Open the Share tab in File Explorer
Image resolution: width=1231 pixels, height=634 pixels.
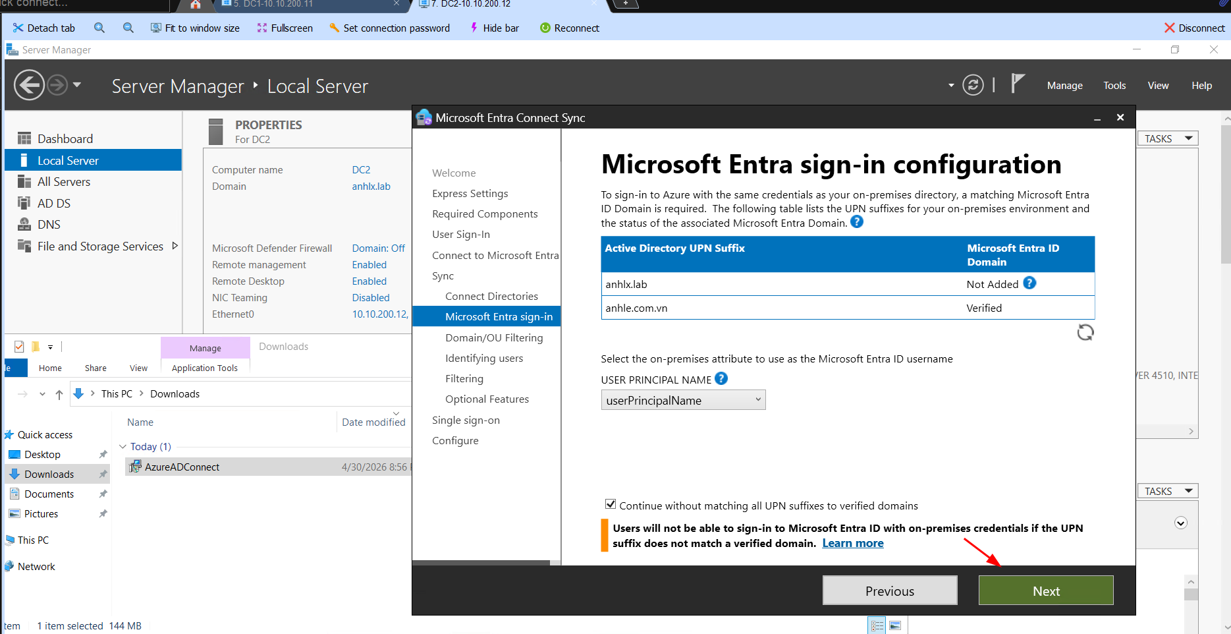(96, 368)
